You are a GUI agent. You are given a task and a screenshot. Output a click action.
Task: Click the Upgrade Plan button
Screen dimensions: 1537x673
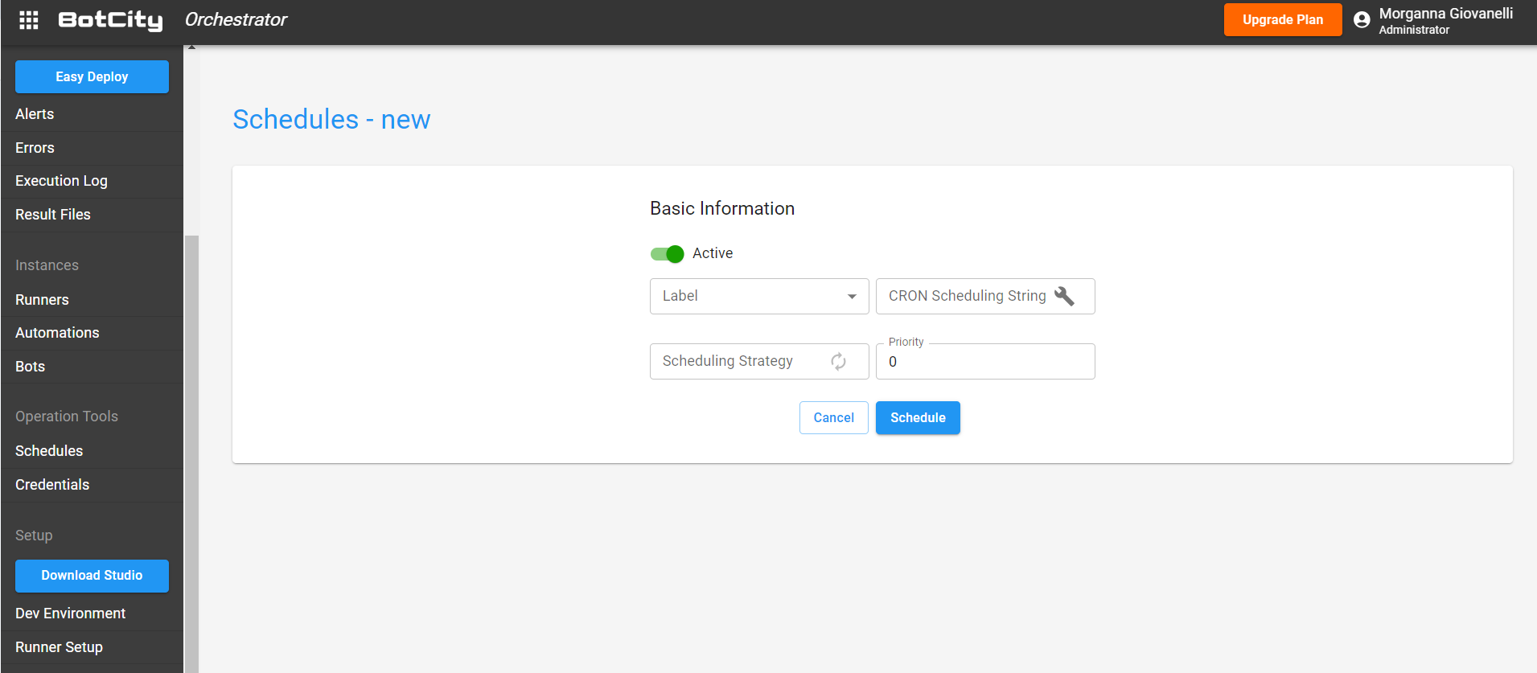tap(1282, 20)
